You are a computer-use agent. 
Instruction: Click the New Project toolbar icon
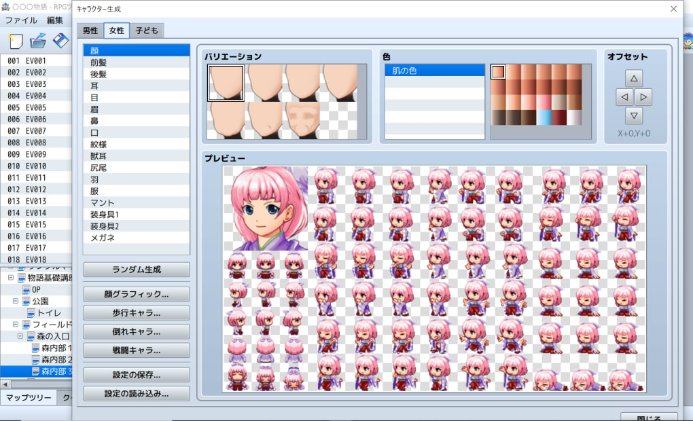pyautogui.click(x=15, y=41)
